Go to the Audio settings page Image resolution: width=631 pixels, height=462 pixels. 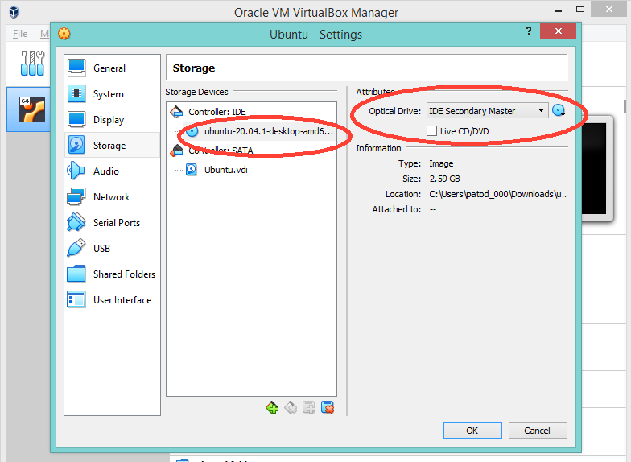tap(112, 171)
